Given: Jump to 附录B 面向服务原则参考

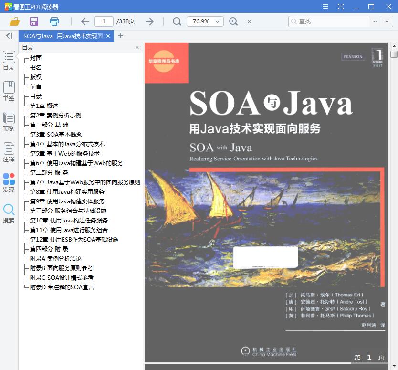Looking at the screenshot, I should pyautogui.click(x=62, y=268).
